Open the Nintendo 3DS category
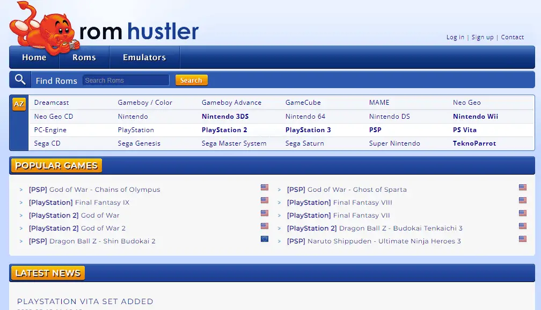 pyautogui.click(x=225, y=117)
